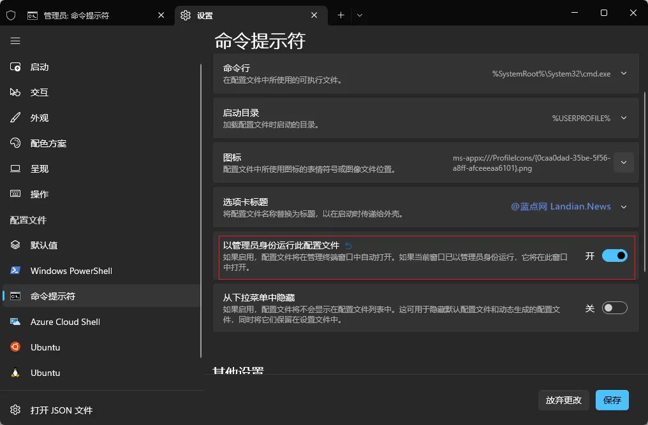This screenshot has width=648, height=425.
Task: Click the reset icon beside the admin setting
Action: (x=350, y=245)
